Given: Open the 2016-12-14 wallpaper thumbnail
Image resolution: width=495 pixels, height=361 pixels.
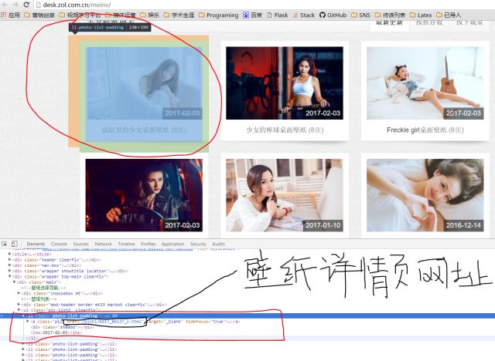Looking at the screenshot, I should [x=425, y=195].
